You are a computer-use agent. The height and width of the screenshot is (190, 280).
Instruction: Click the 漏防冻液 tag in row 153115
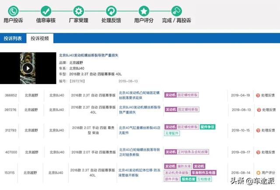click(184, 166)
